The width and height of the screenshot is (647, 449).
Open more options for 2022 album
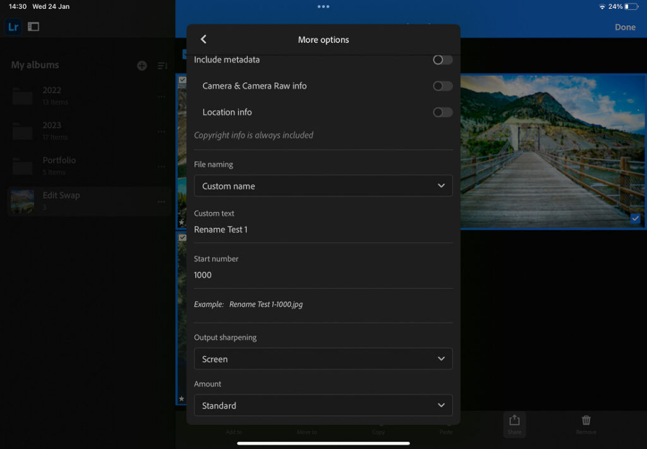click(x=161, y=97)
